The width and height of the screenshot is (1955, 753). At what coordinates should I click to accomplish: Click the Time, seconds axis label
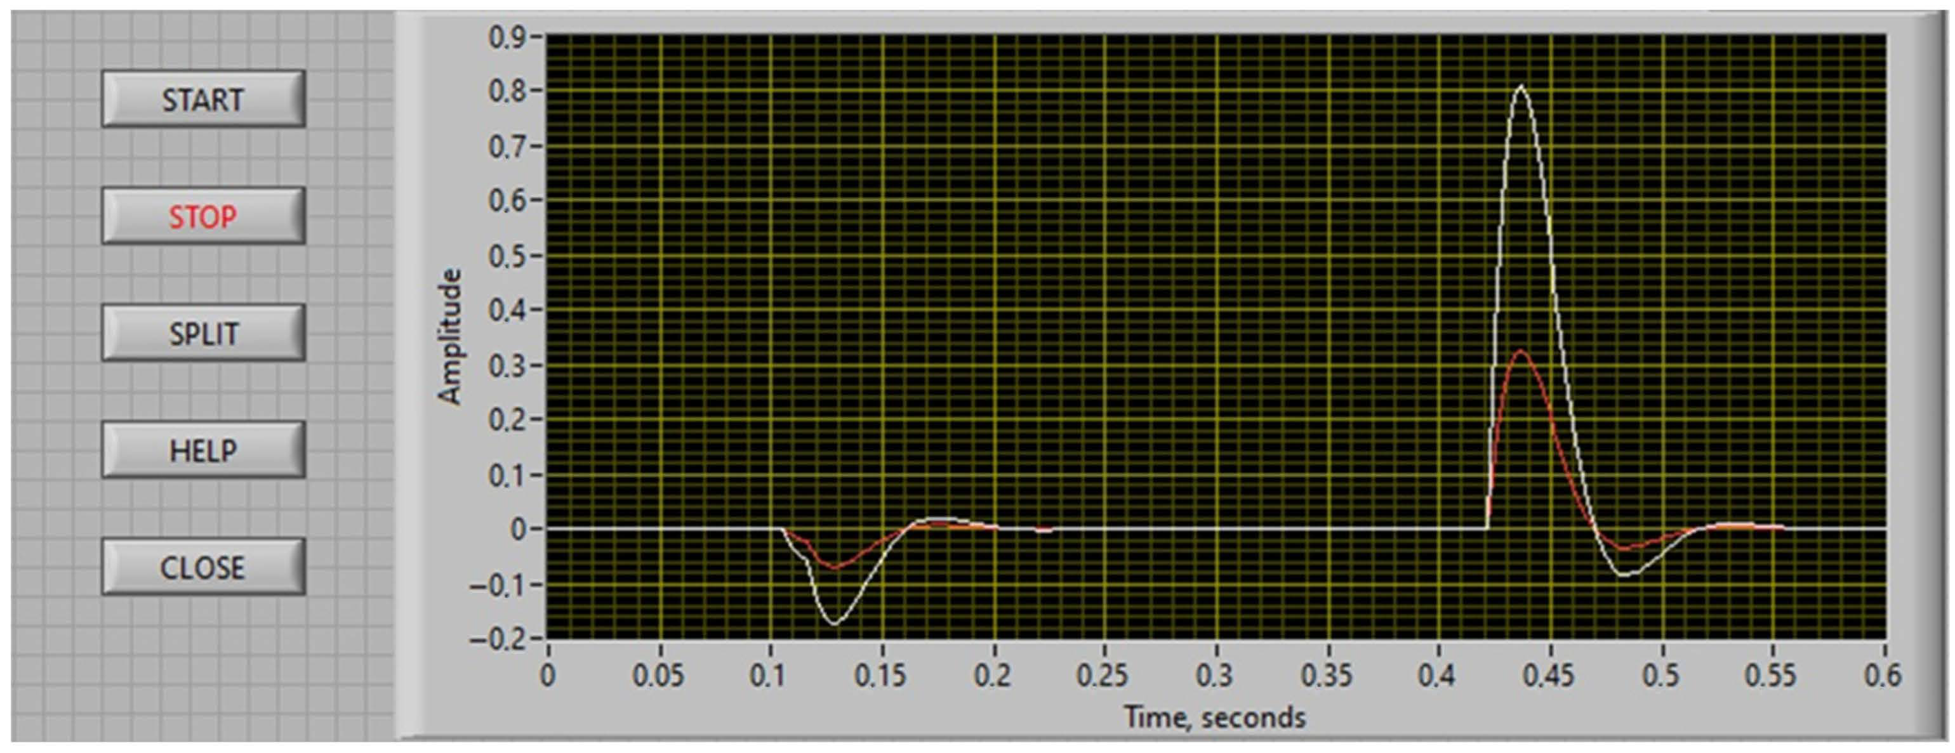pos(1214,717)
